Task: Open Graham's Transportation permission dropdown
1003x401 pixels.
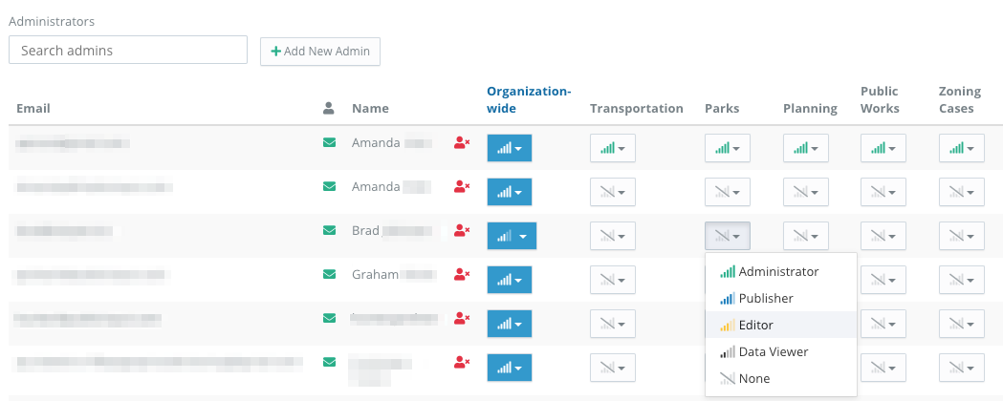Action: pos(613,280)
